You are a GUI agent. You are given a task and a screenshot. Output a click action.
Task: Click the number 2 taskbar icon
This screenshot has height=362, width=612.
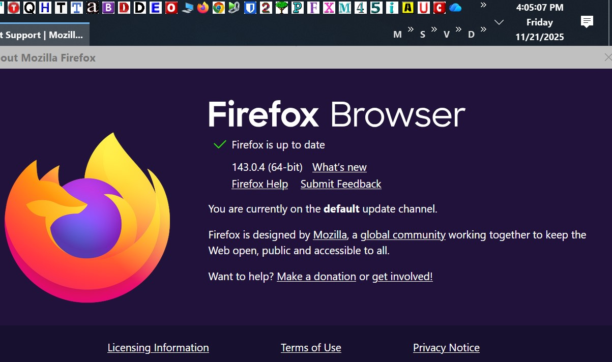click(266, 8)
